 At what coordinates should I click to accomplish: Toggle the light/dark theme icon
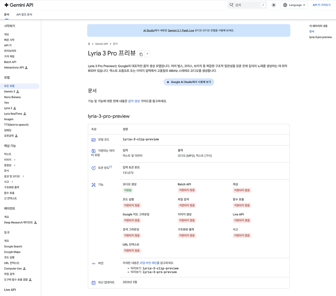(x=274, y=5)
